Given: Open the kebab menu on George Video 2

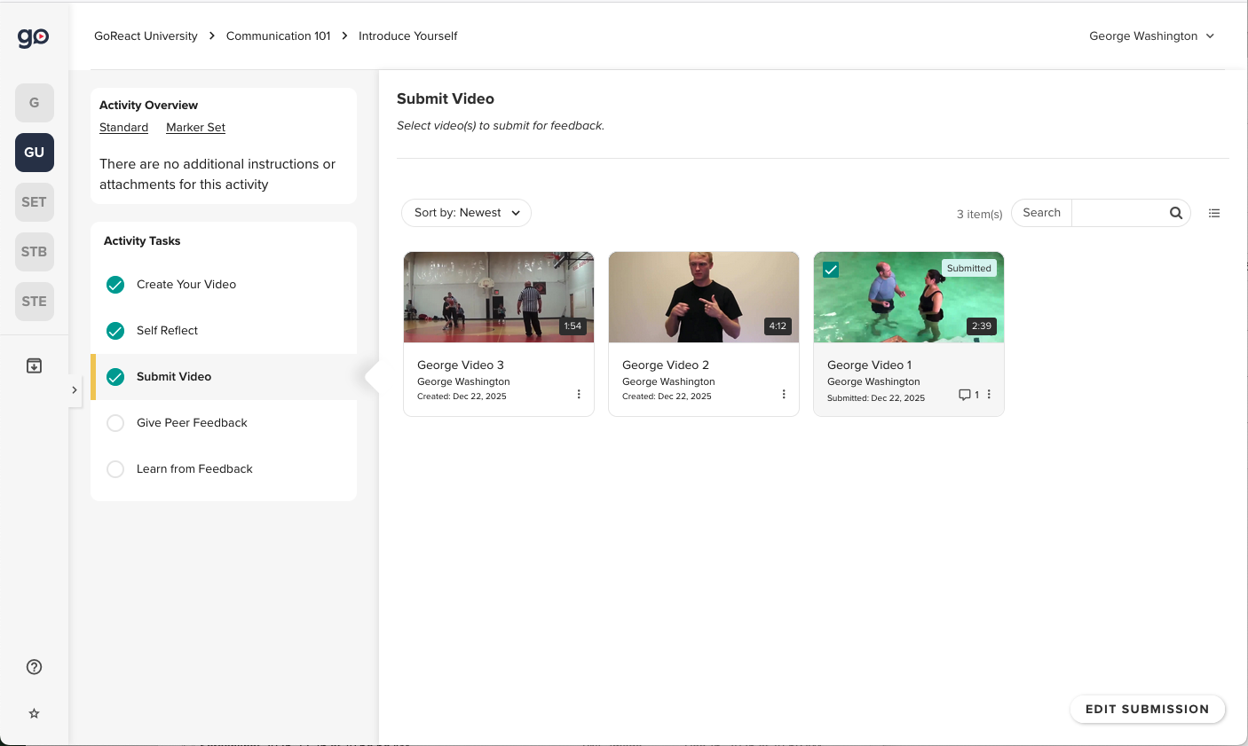Looking at the screenshot, I should (x=783, y=393).
